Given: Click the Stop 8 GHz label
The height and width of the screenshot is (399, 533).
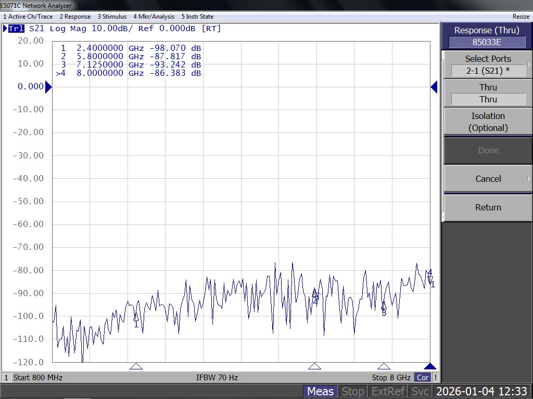Looking at the screenshot, I should tap(391, 377).
